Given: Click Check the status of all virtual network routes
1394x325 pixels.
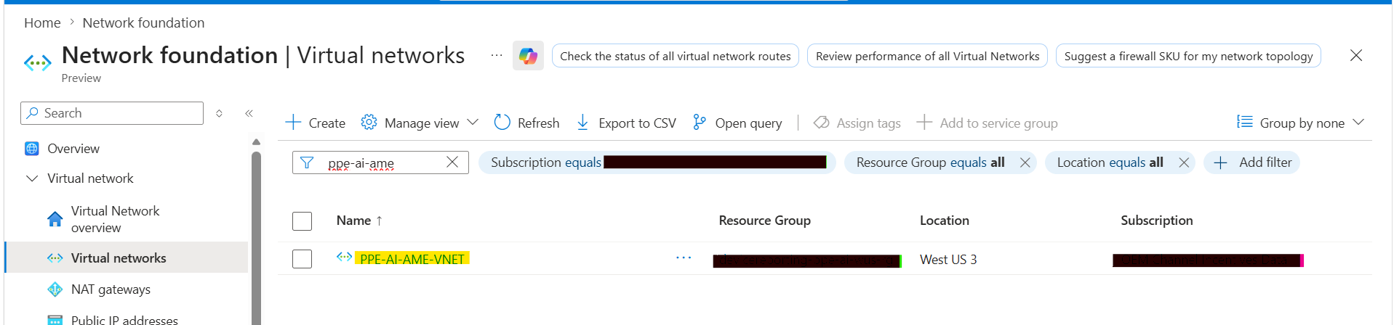Looking at the screenshot, I should 675,56.
